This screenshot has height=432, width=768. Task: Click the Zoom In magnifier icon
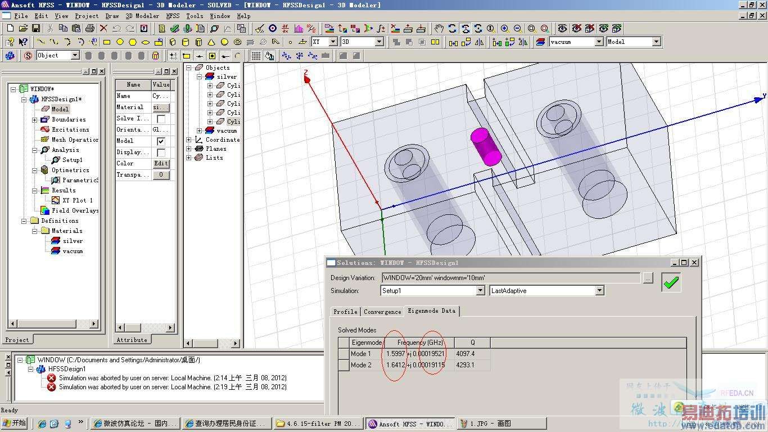tap(504, 28)
